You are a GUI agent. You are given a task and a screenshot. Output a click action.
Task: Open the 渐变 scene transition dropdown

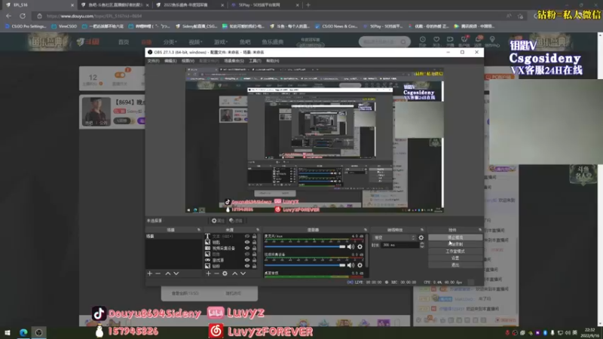[393, 237]
